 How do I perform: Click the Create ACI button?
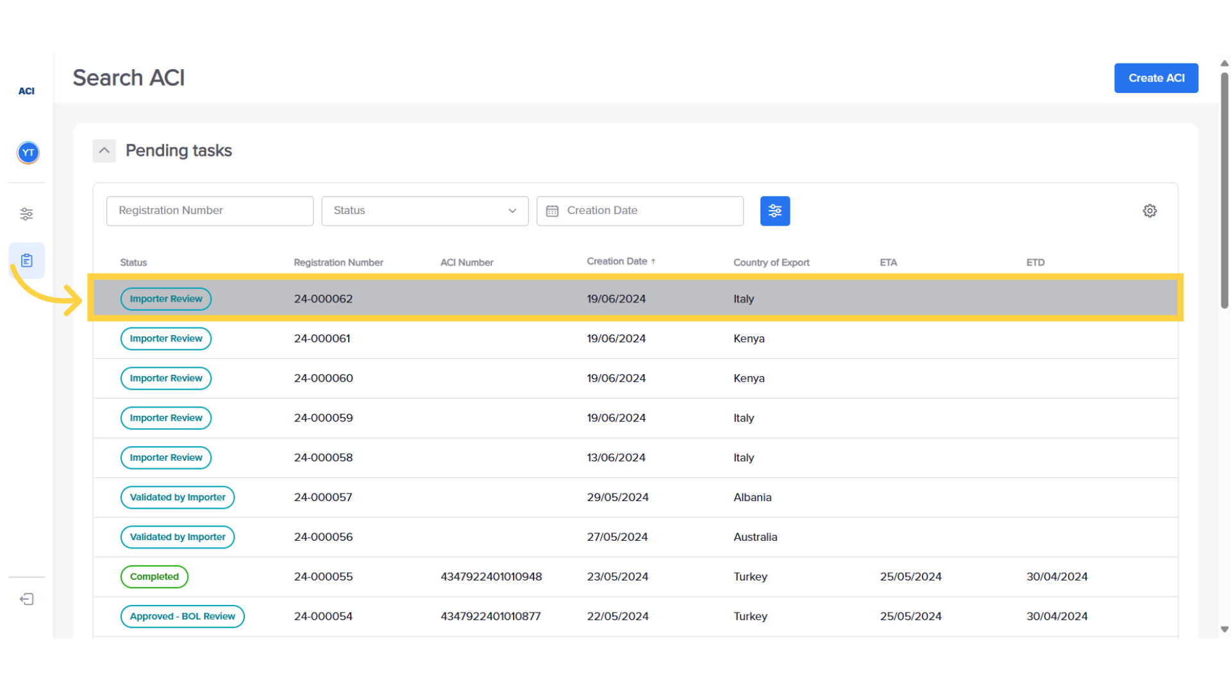pyautogui.click(x=1156, y=78)
